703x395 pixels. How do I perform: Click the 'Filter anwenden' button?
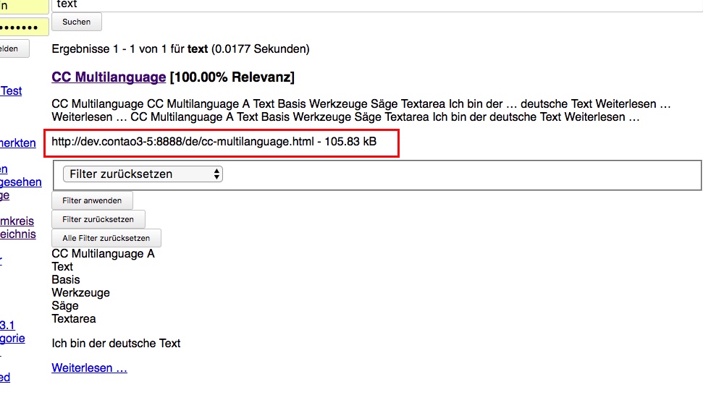click(x=92, y=200)
